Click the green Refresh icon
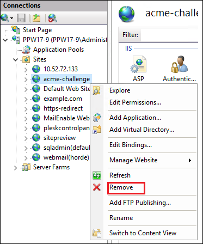 coord(97,175)
